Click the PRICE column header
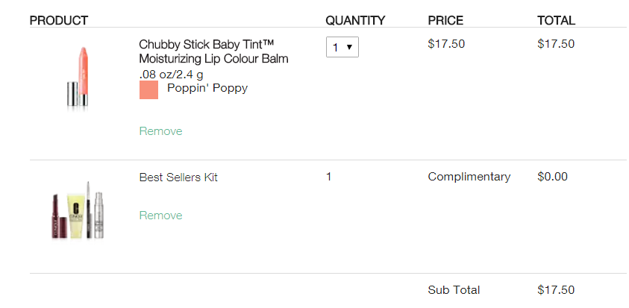Image resolution: width=629 pixels, height=308 pixels. [x=445, y=20]
